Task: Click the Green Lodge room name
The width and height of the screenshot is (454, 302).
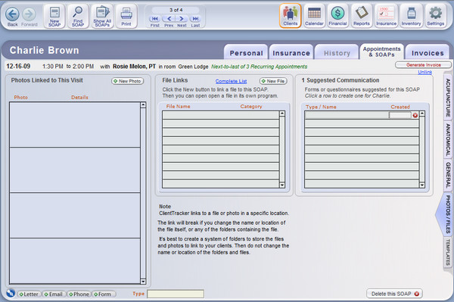Action: pos(193,67)
